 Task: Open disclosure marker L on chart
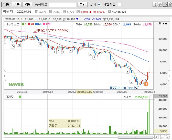[x=55, y=52]
